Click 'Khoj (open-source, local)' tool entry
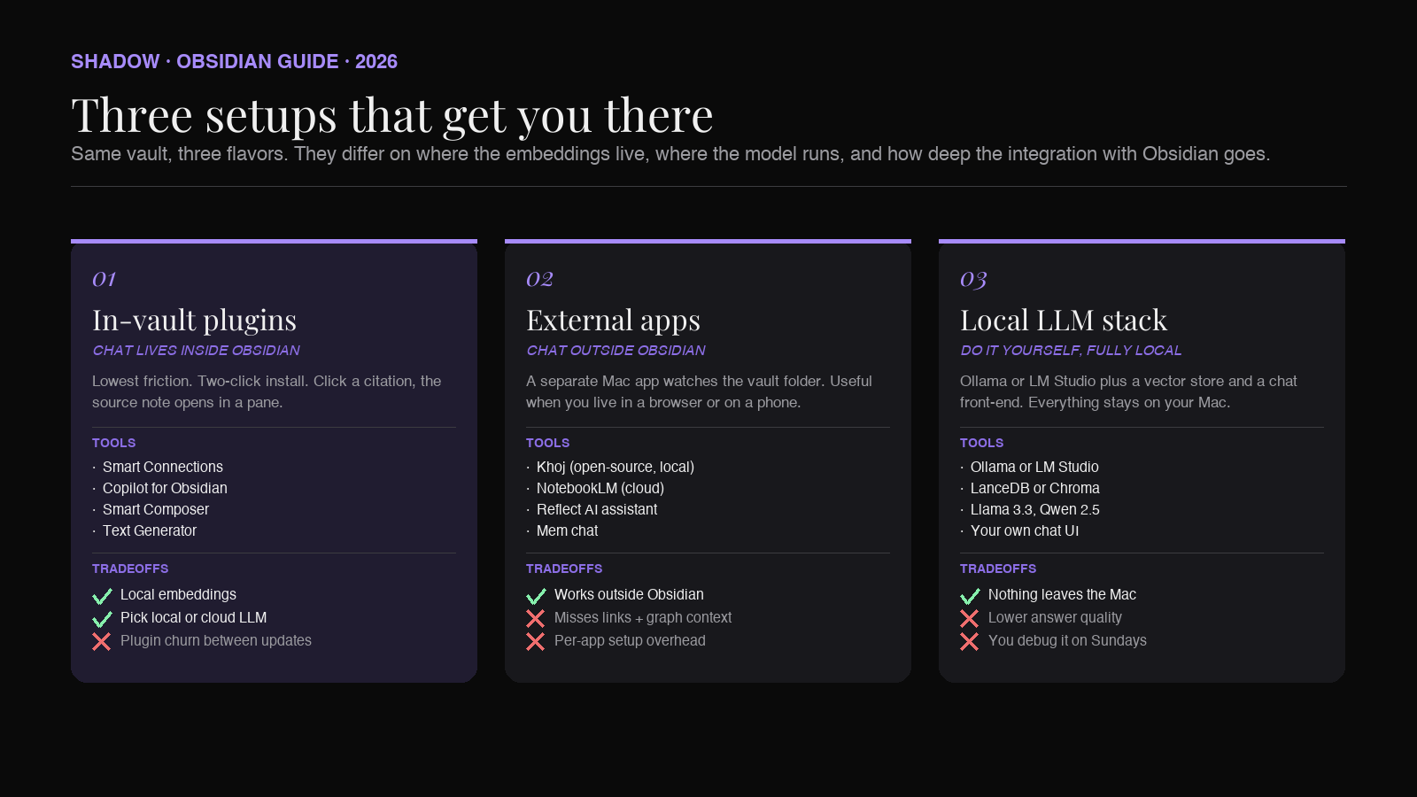This screenshot has width=1417, height=797. [616, 467]
